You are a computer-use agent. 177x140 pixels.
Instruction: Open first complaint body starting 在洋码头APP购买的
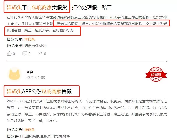tap(87, 24)
